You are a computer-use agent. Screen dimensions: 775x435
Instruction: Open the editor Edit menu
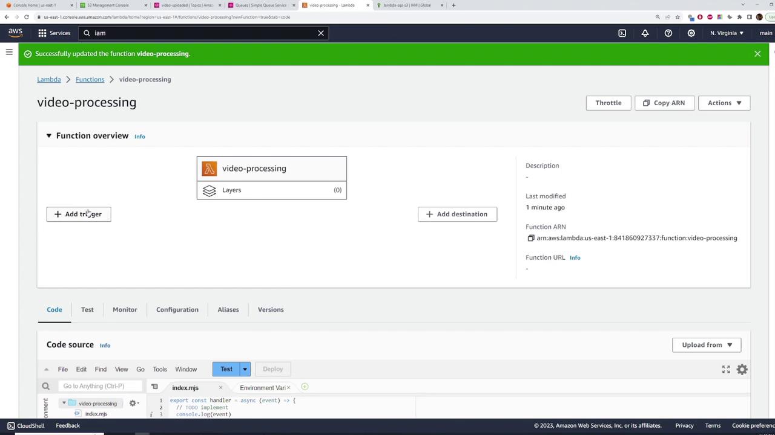(81, 369)
